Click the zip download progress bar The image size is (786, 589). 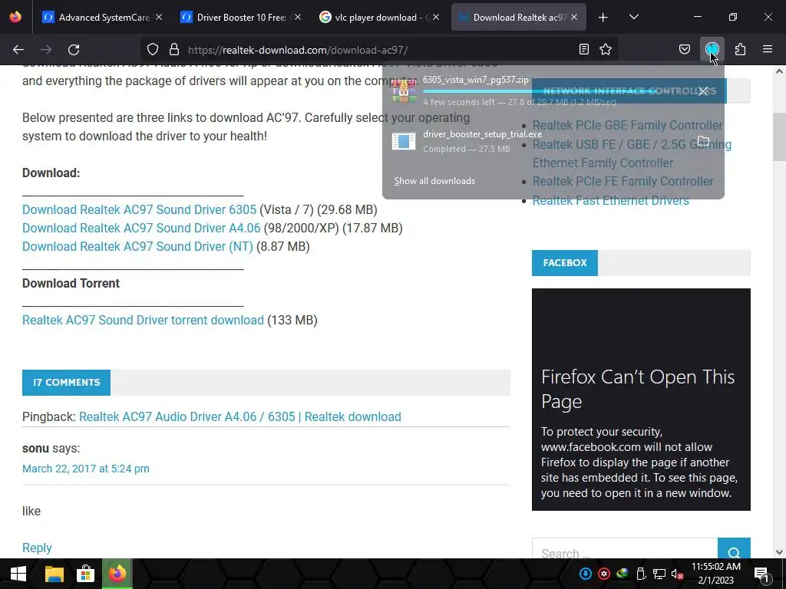click(556, 92)
